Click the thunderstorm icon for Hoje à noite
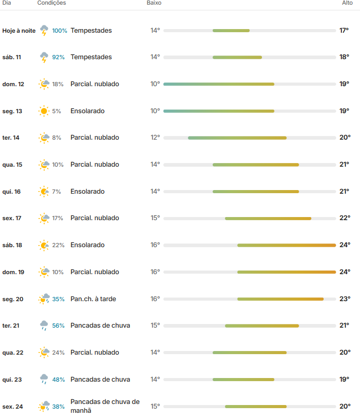 44,31
